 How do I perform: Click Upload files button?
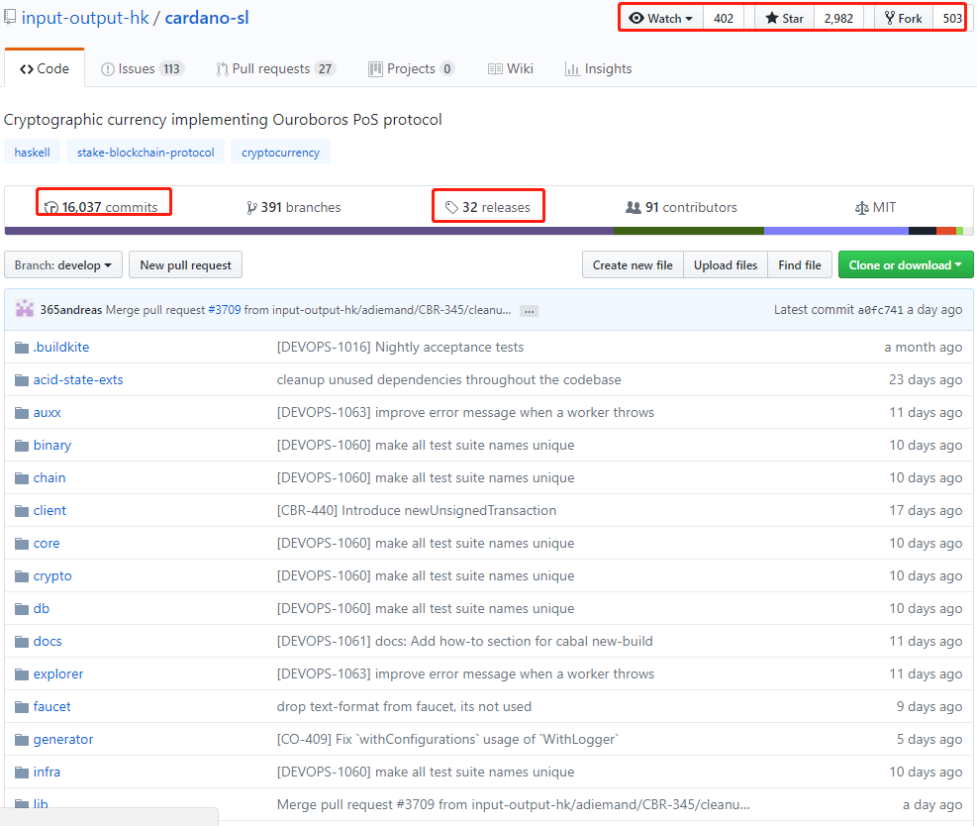[726, 265]
